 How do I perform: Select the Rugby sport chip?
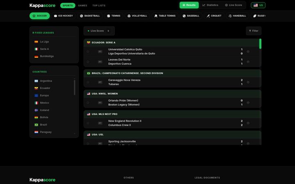259,16
